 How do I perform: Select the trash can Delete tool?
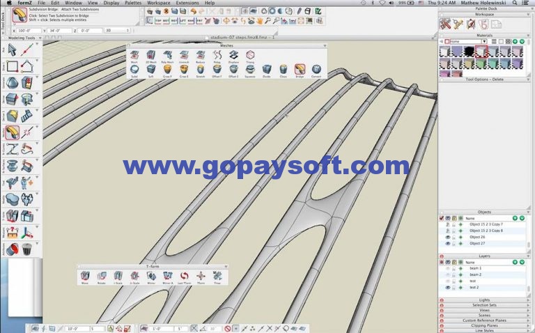[x=27, y=249]
